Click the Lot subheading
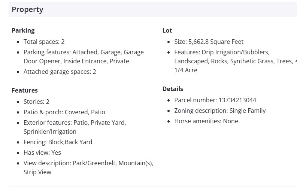Viewport: 297px width, 187px height. (167, 30)
